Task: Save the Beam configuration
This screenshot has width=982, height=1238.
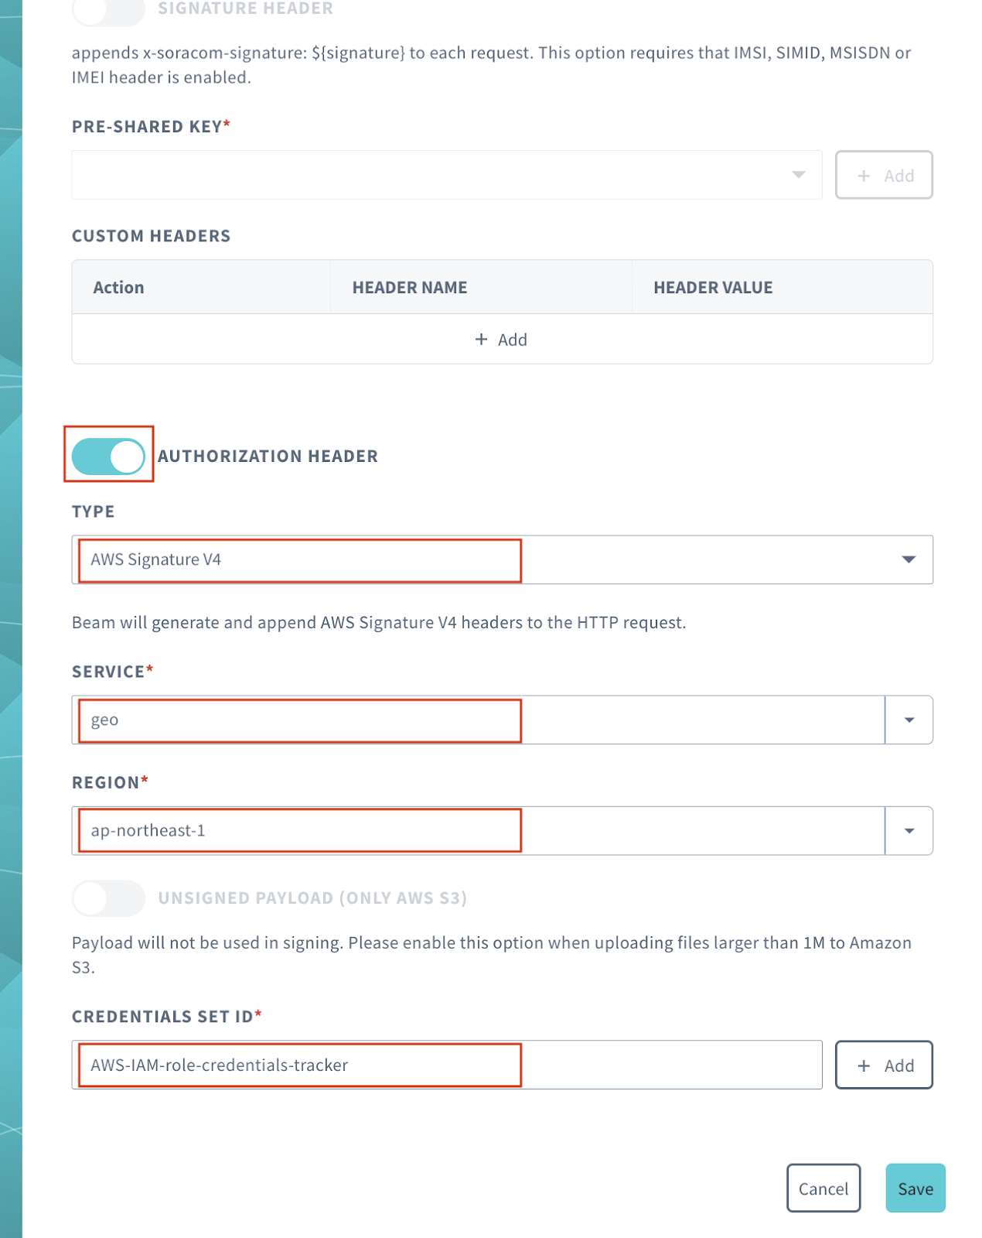Action: click(x=915, y=1188)
